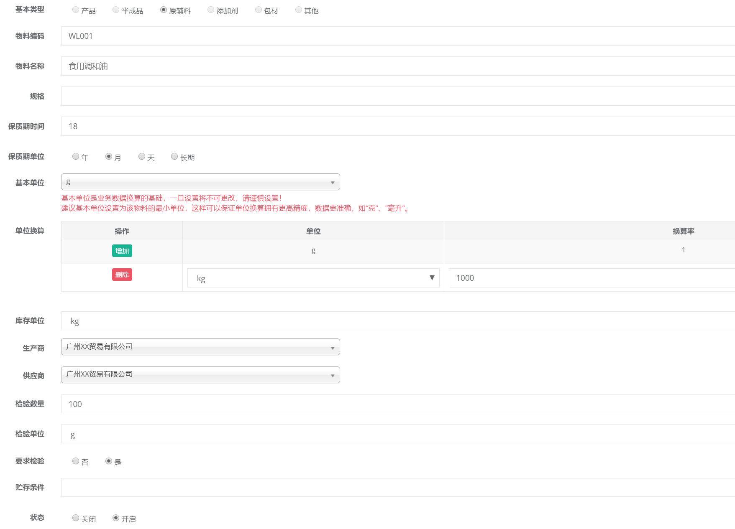Click the empty 贮存条件 input field
Image resolution: width=735 pixels, height=529 pixels.
click(x=397, y=487)
